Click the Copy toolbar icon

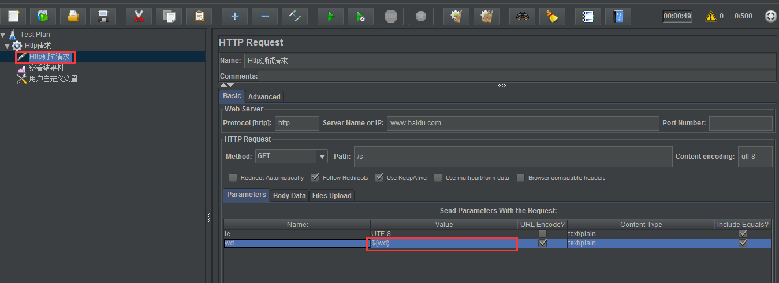[x=169, y=16]
